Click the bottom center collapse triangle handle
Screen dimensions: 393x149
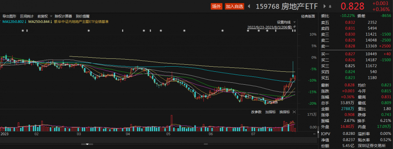pyautogui.click(x=88, y=144)
